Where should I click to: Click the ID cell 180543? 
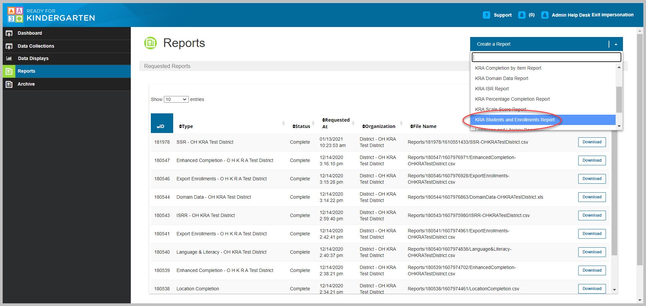coord(162,215)
